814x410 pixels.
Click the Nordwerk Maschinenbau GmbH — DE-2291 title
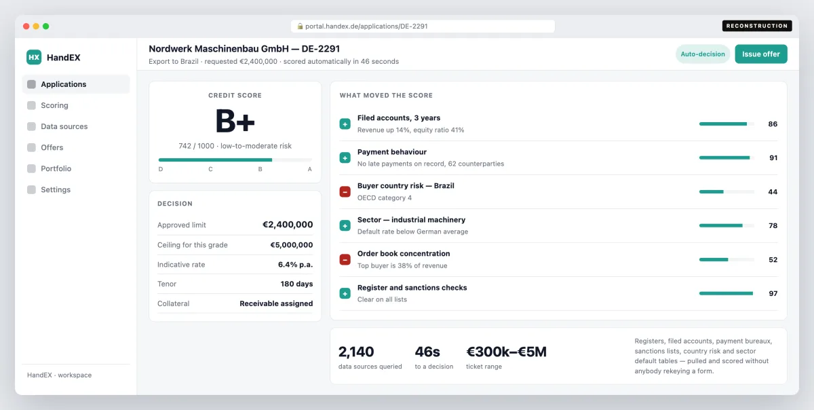pyautogui.click(x=244, y=49)
